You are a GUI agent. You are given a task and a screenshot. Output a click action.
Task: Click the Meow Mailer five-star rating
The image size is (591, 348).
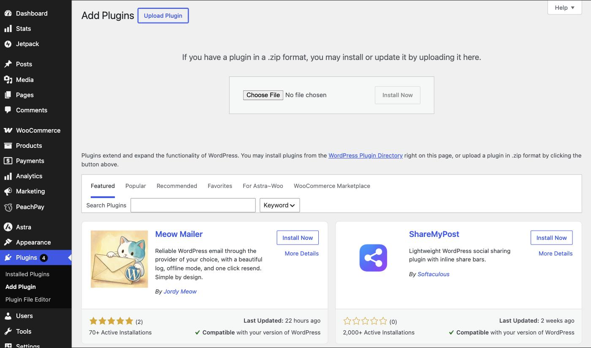[111, 321]
